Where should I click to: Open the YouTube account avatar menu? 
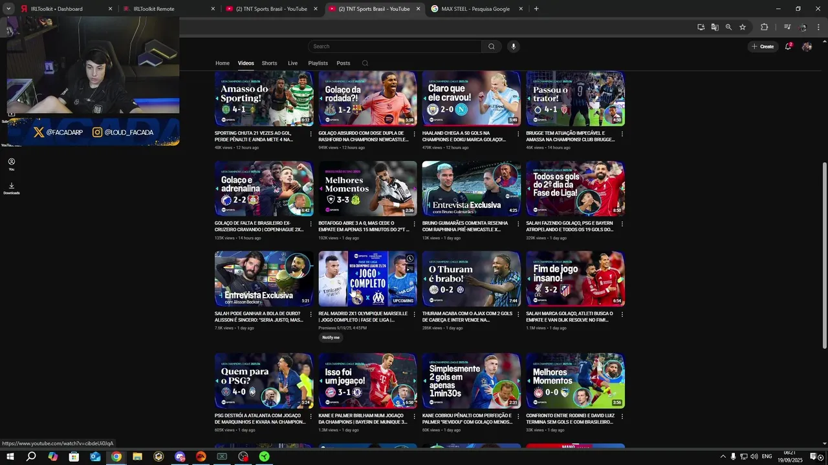[807, 46]
